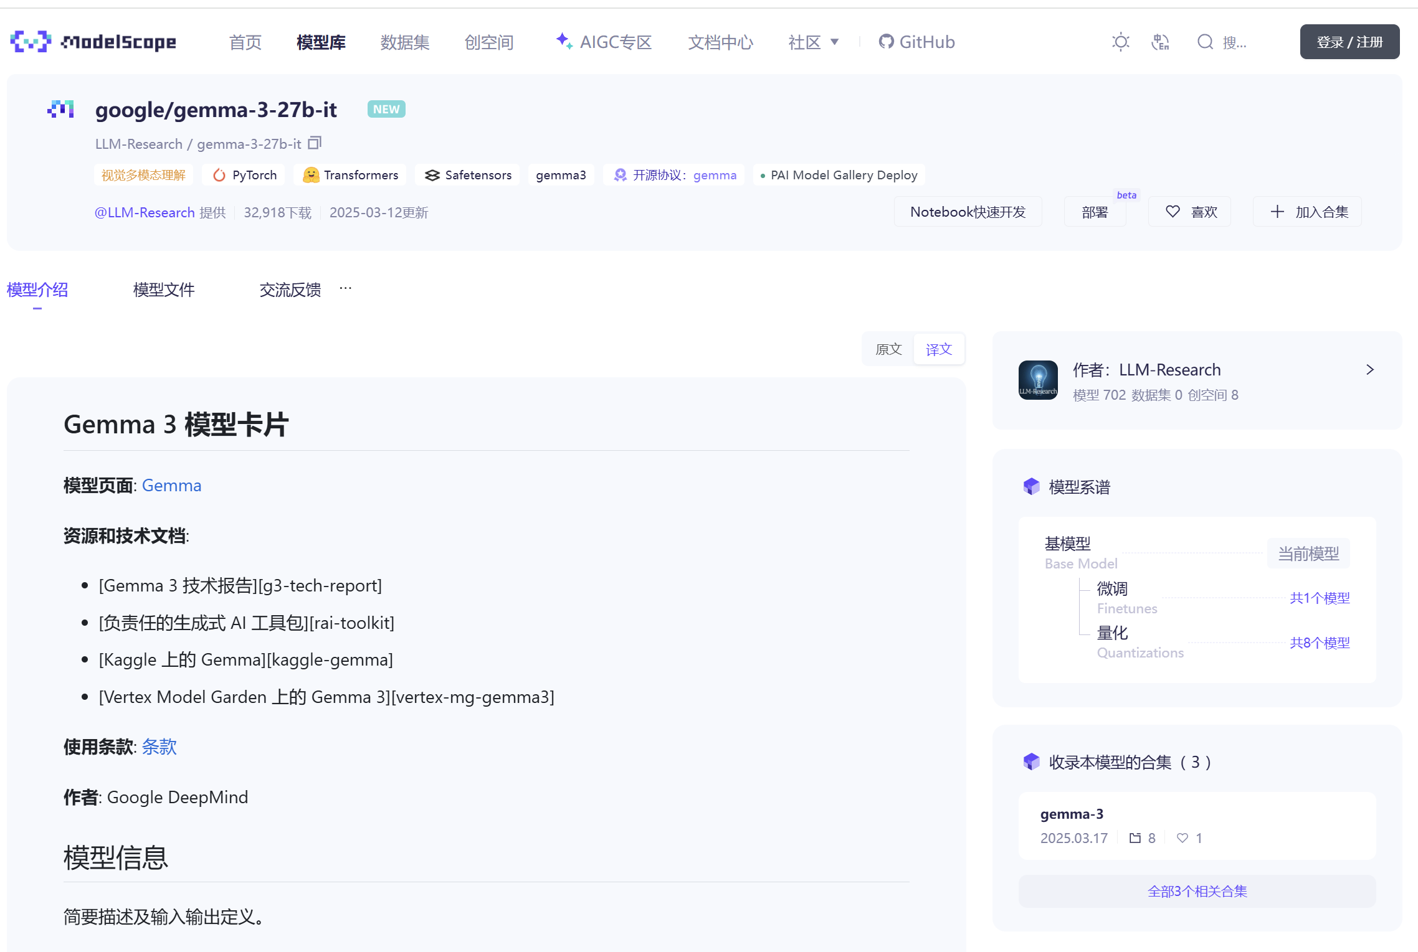Toggle the light/dark theme sun icon

[x=1120, y=42]
